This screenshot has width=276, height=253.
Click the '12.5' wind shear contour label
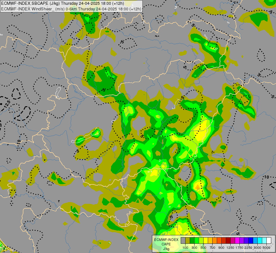(7, 104)
